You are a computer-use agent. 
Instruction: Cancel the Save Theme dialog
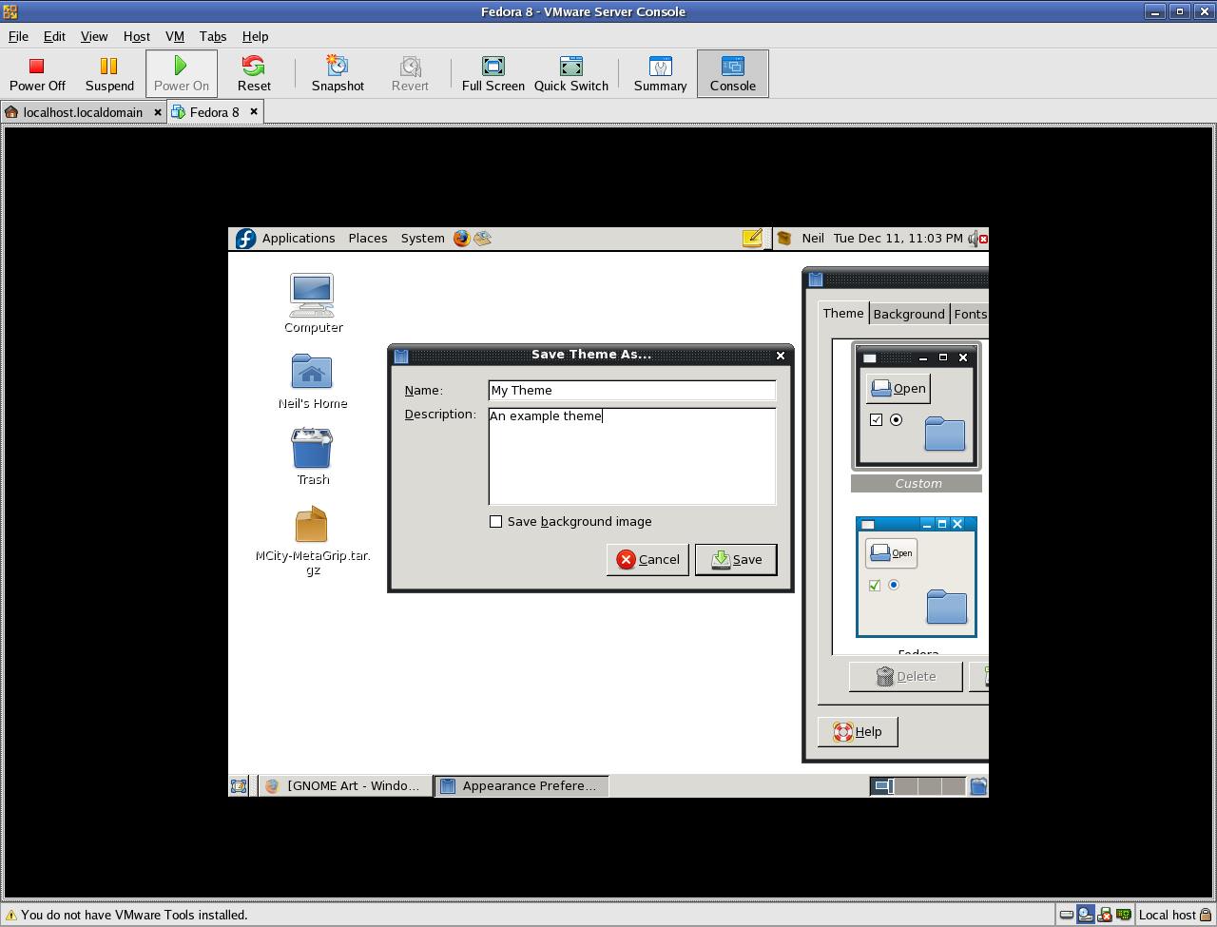(x=647, y=559)
